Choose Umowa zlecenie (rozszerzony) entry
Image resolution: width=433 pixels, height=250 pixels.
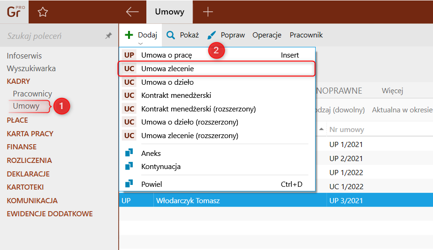217,136
